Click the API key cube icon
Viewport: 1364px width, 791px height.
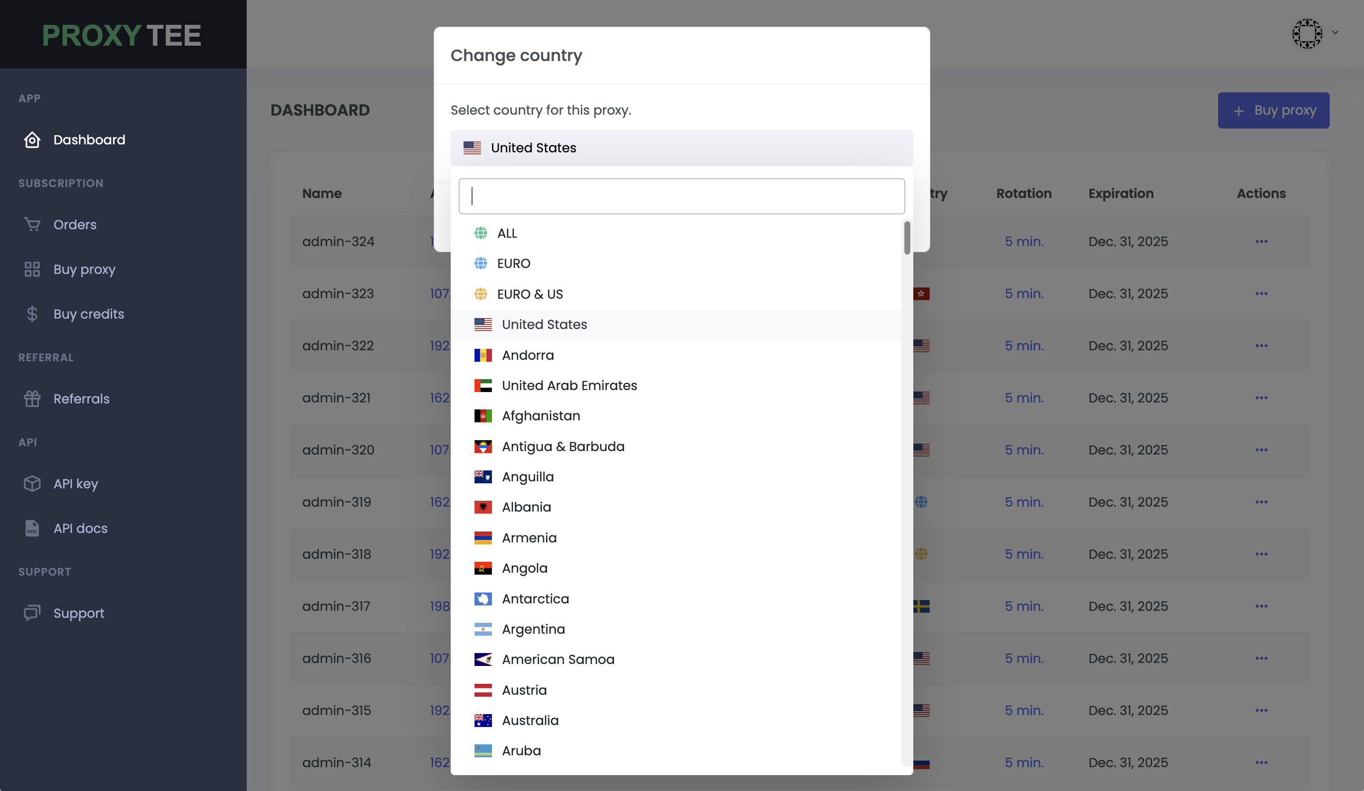coord(32,484)
